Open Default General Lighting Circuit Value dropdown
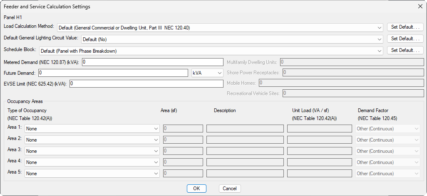427x196 pixels. click(x=232, y=39)
